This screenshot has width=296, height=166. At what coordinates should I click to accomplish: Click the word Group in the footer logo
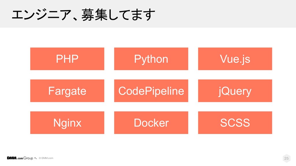tap(28, 158)
